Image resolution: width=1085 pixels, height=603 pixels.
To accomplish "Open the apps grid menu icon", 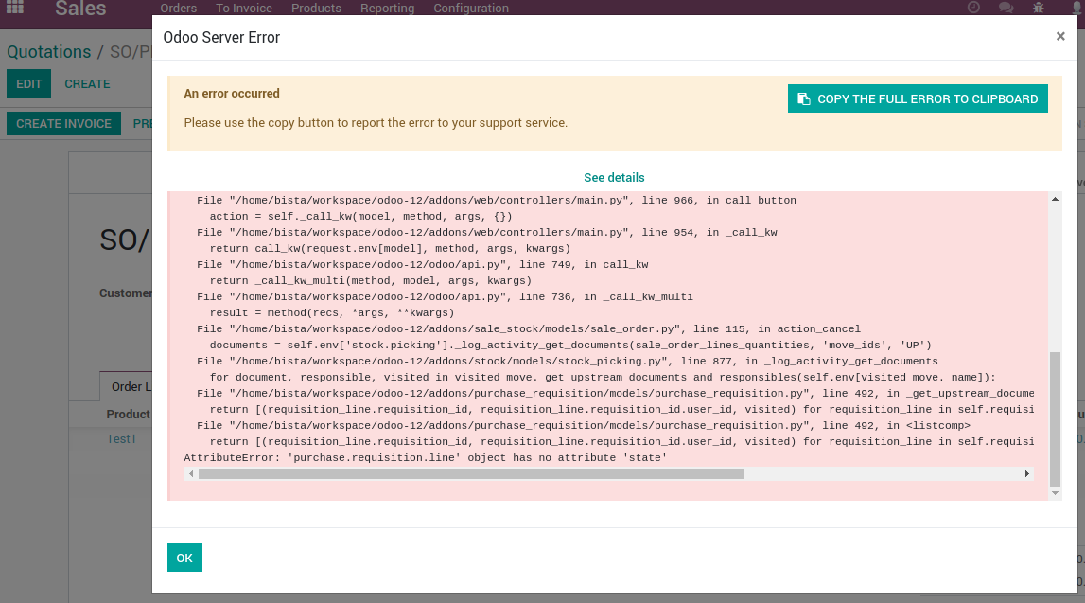I will click(x=14, y=7).
